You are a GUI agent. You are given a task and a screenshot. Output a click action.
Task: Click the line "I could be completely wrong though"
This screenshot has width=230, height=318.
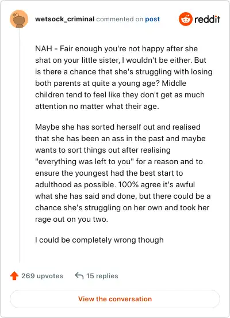tap(99, 240)
